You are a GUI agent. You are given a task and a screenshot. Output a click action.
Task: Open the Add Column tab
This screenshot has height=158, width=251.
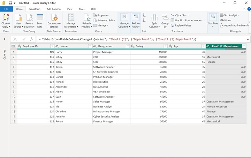[x=54, y=9]
